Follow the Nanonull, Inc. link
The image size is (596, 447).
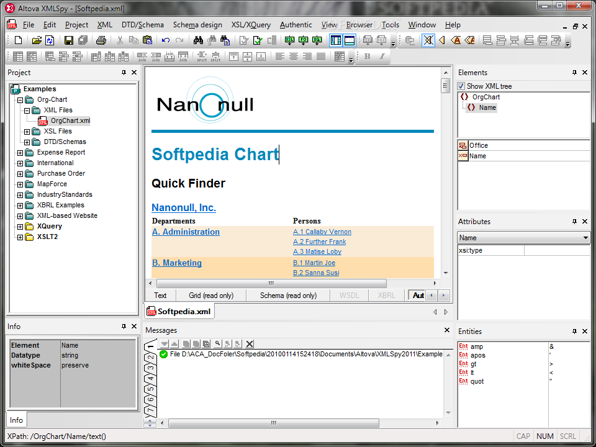point(184,207)
